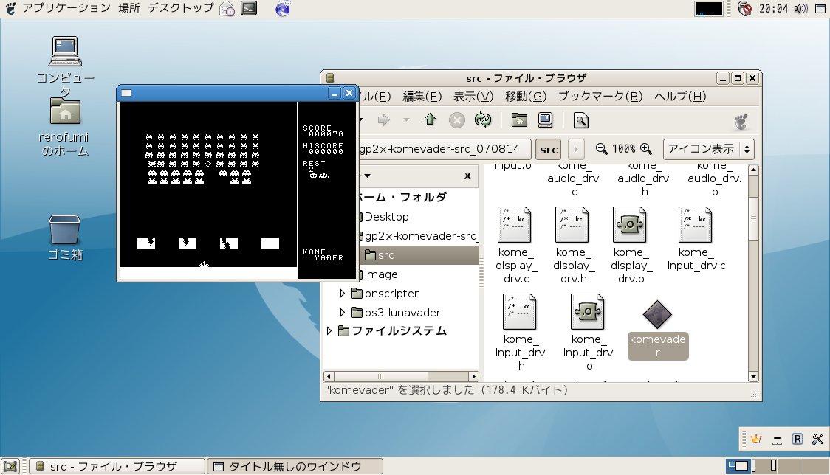The height and width of the screenshot is (475, 830).
Task: Select the kome_display_drv.o object file
Action: (x=631, y=246)
